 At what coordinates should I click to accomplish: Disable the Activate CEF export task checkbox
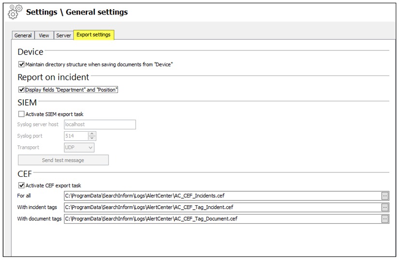pos(21,185)
